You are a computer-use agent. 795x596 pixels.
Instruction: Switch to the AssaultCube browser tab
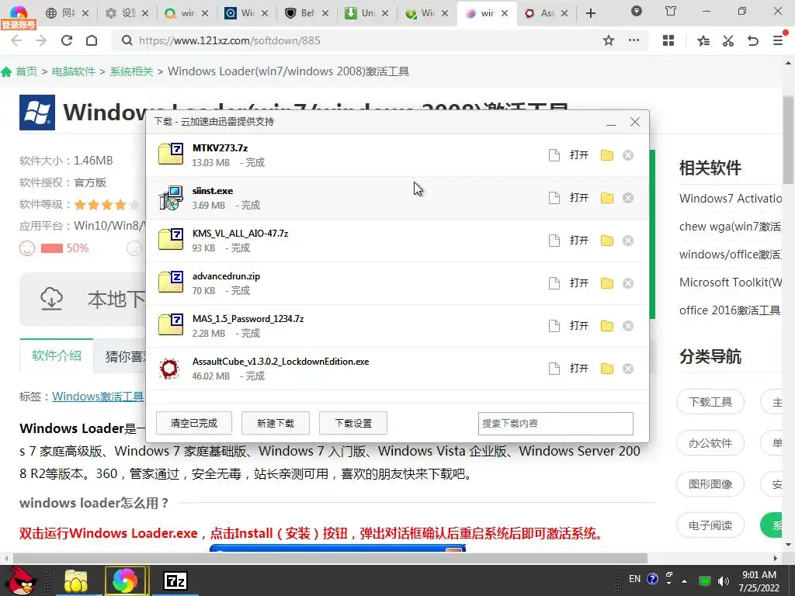546,13
